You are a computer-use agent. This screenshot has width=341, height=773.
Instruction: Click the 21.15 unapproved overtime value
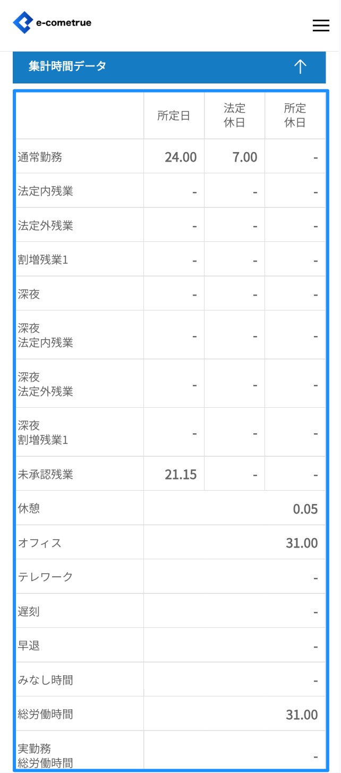coord(181,475)
